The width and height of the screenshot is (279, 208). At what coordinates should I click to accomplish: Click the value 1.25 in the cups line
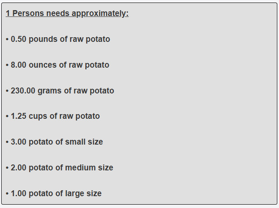[19, 116]
